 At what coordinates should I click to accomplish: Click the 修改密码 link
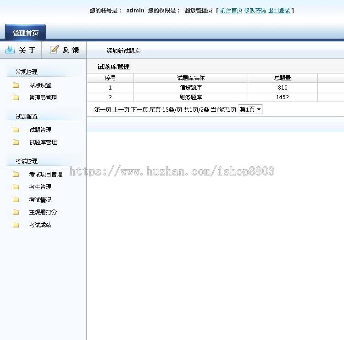[255, 11]
